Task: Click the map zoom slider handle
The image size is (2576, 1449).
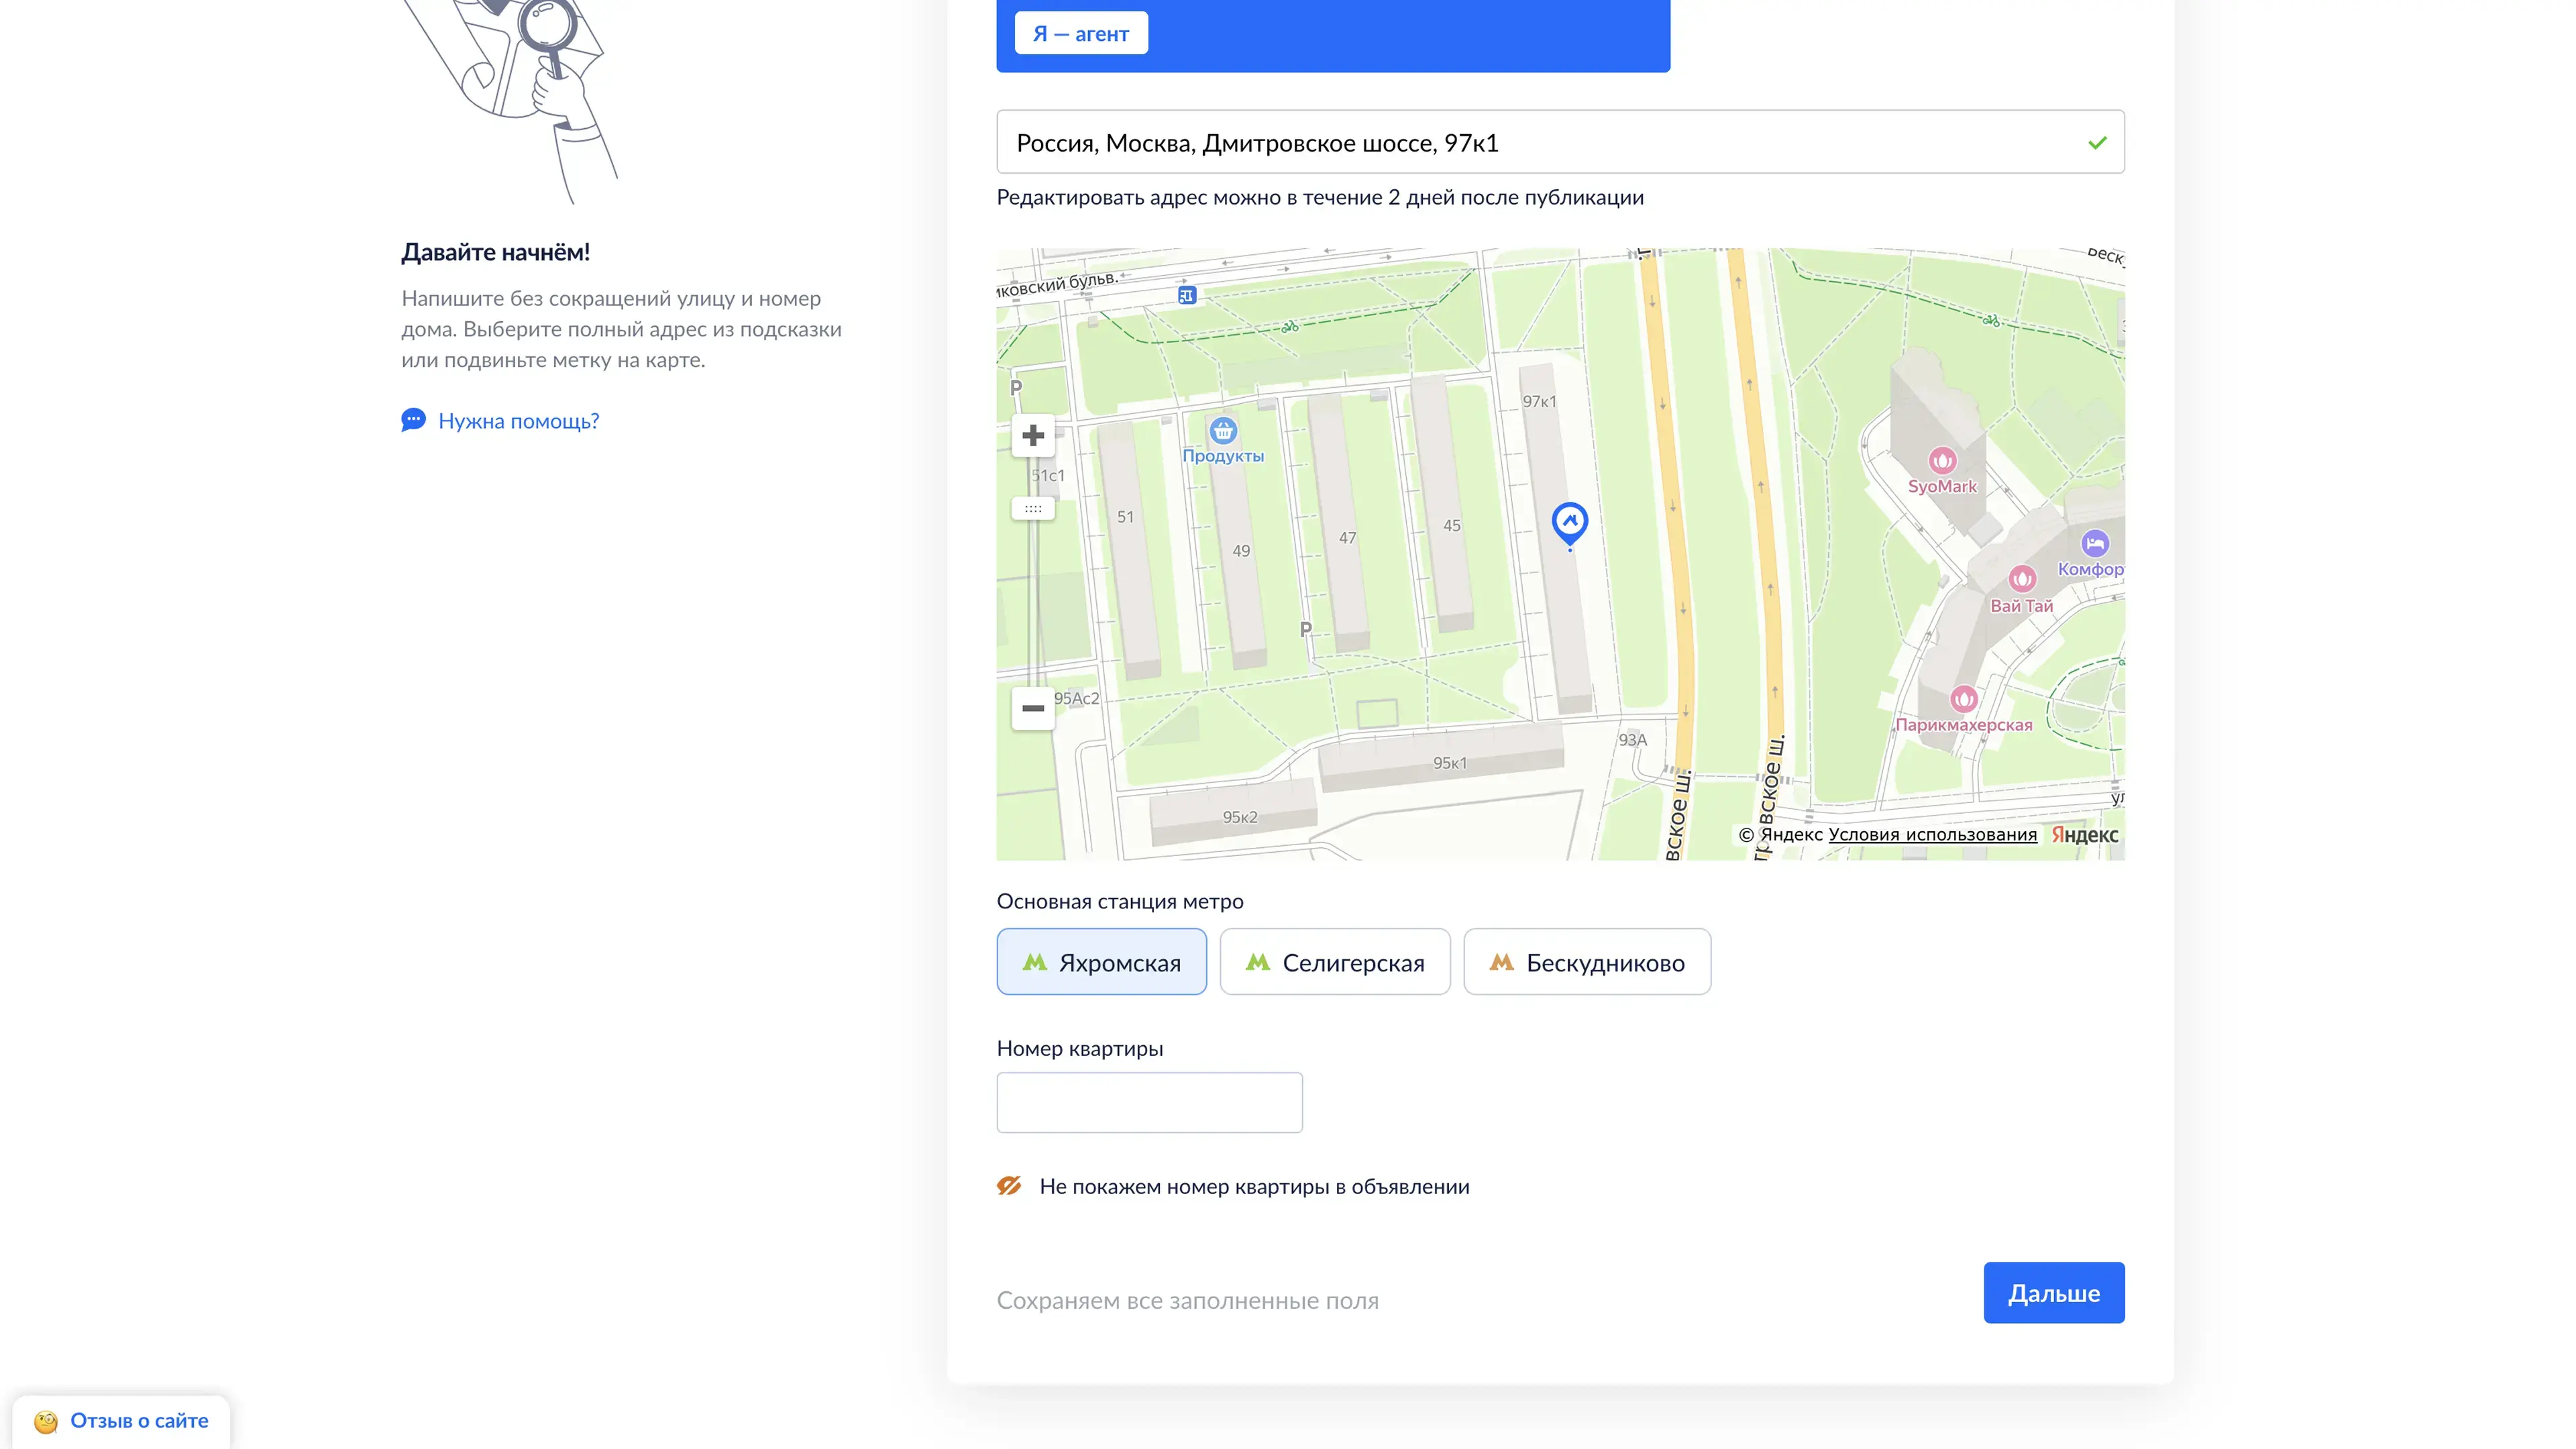Action: point(1033,509)
